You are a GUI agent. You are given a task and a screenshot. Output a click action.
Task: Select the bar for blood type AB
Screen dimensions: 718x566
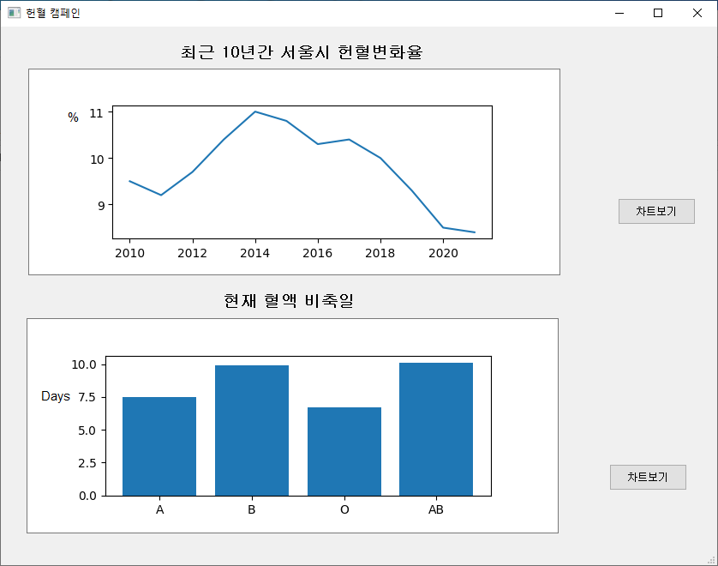(x=436, y=427)
